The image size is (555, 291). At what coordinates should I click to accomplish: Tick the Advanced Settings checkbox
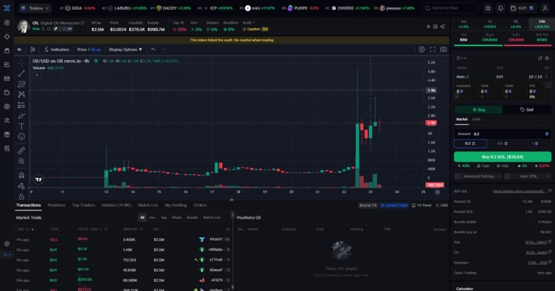457,176
